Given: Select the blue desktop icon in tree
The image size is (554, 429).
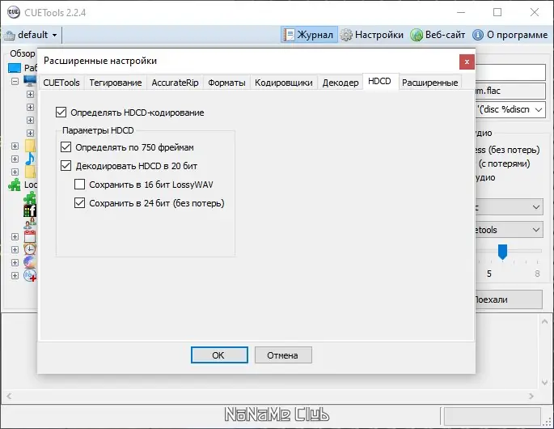Looking at the screenshot, I should click(x=15, y=67).
